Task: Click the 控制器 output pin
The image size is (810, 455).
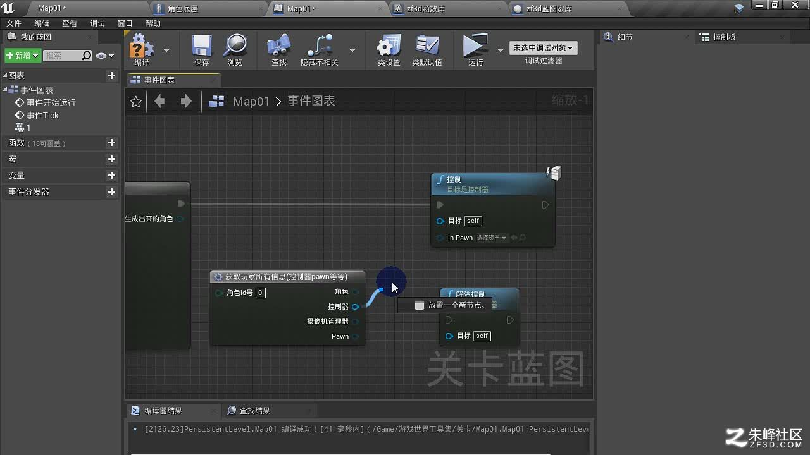Action: (356, 306)
